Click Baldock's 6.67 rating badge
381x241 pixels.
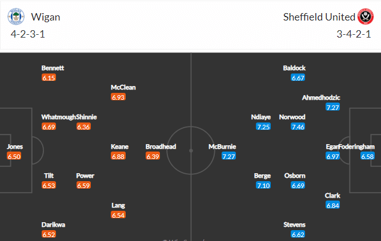(298, 78)
